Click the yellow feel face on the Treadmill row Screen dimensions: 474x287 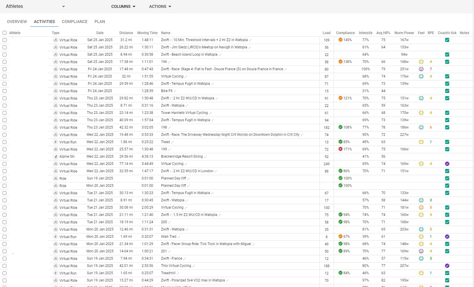coord(421,273)
